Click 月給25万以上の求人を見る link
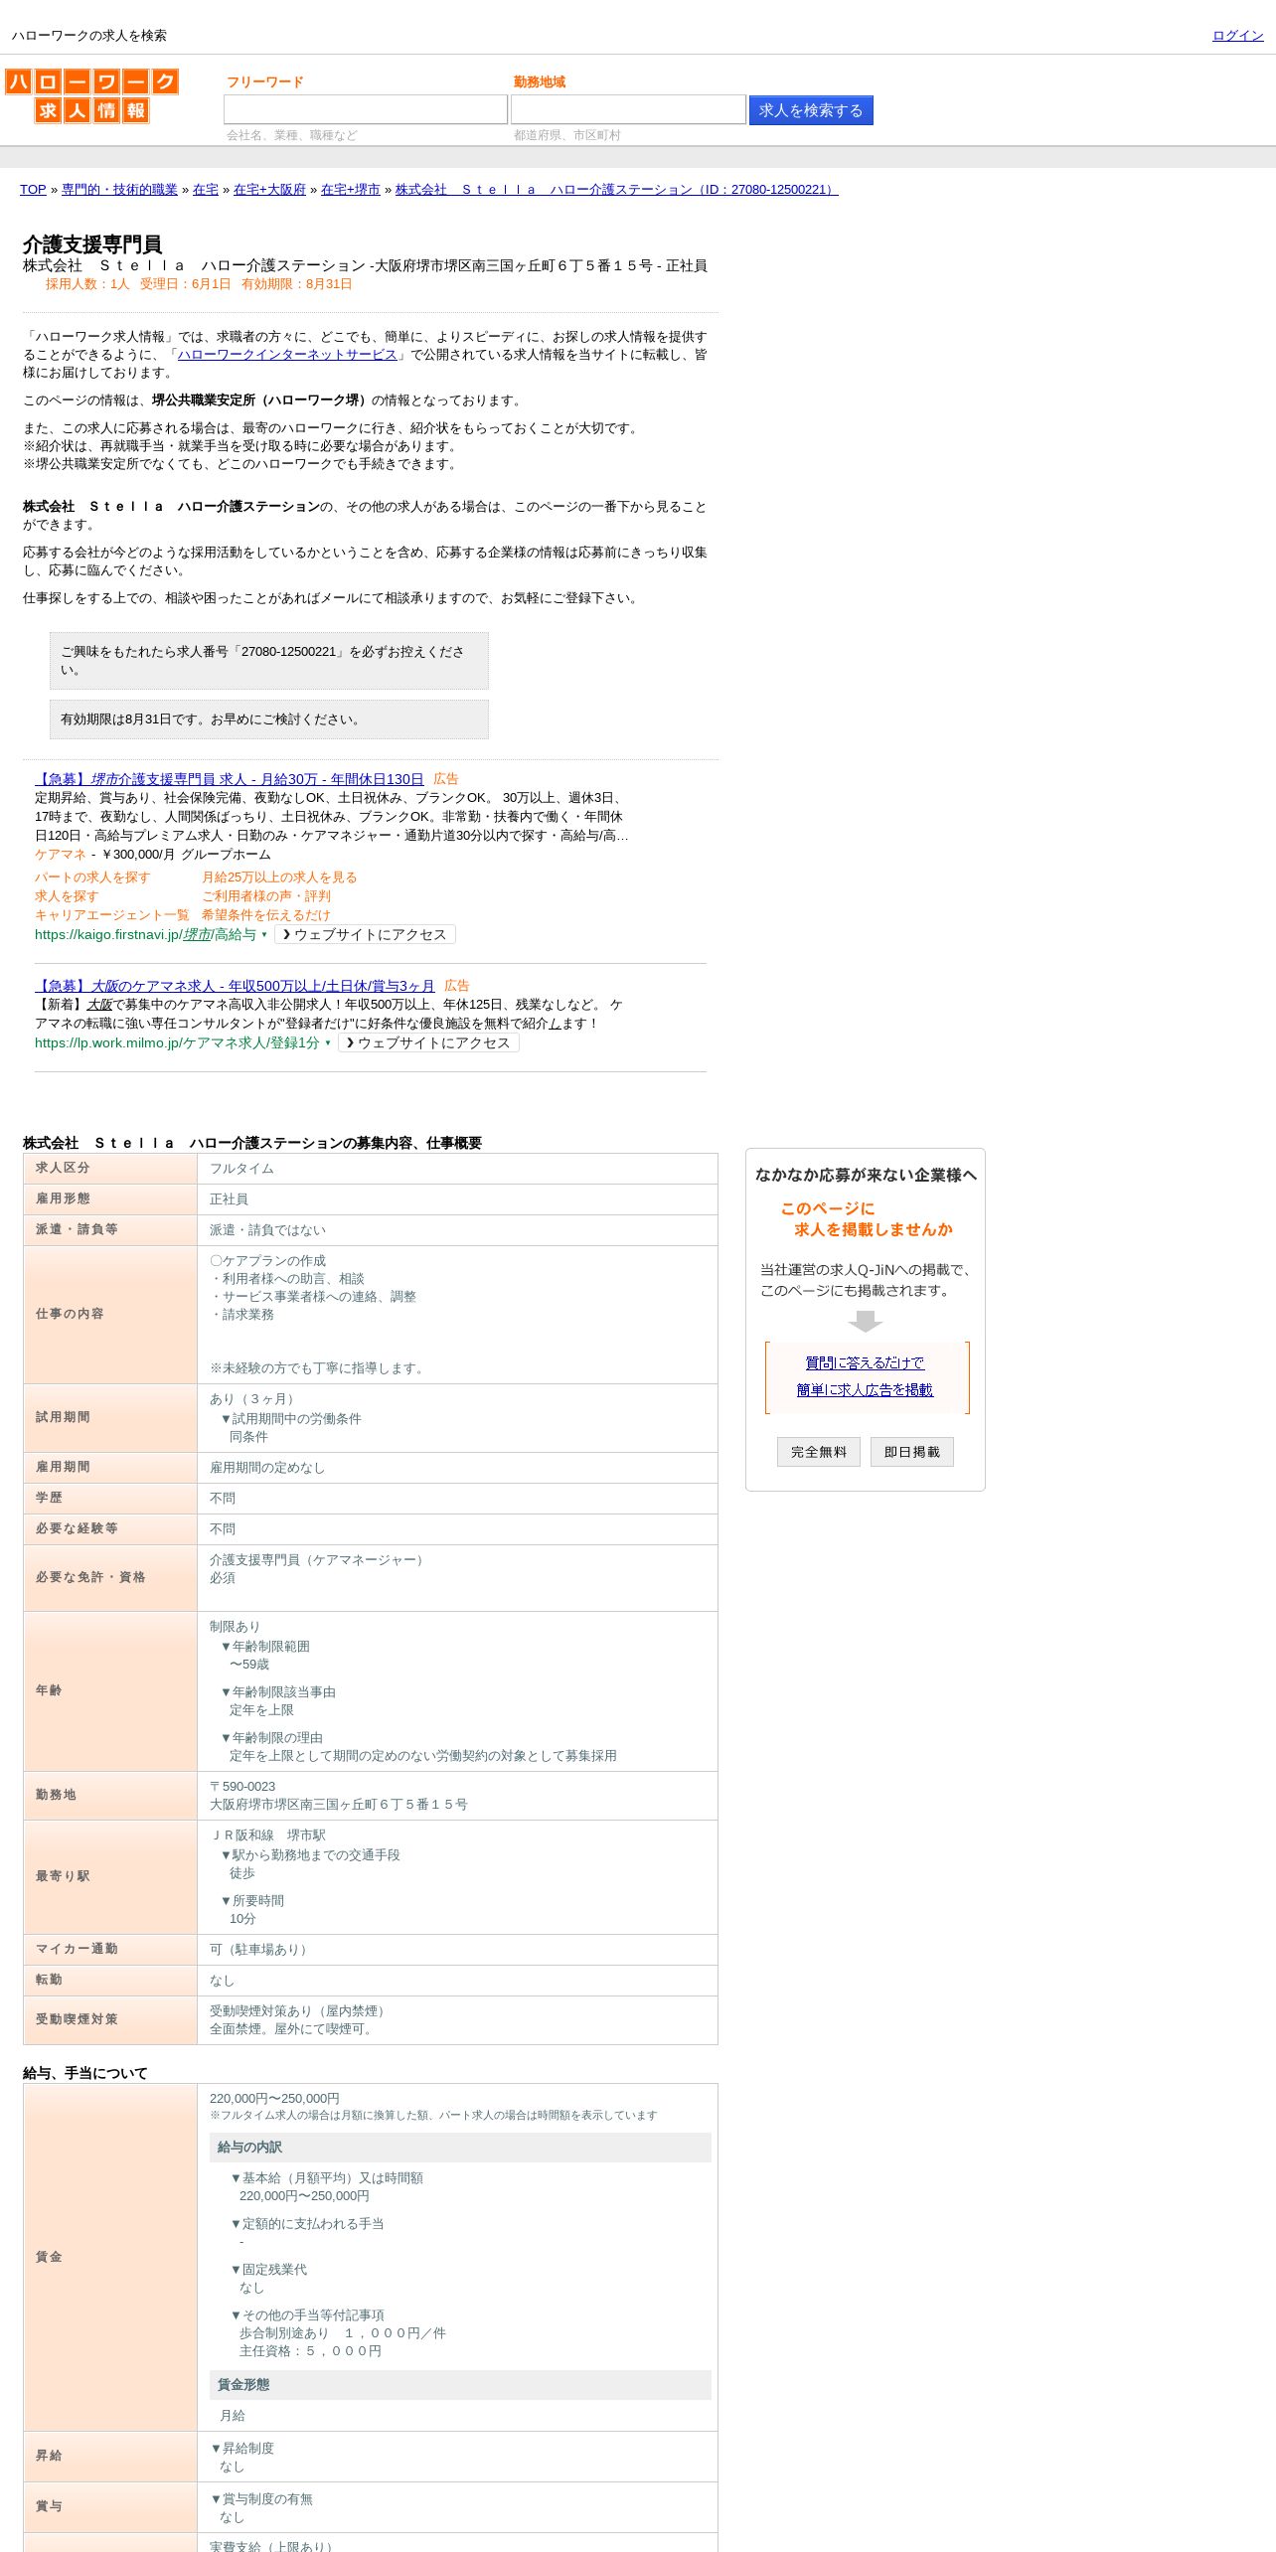Image resolution: width=1276 pixels, height=2552 pixels. point(279,877)
